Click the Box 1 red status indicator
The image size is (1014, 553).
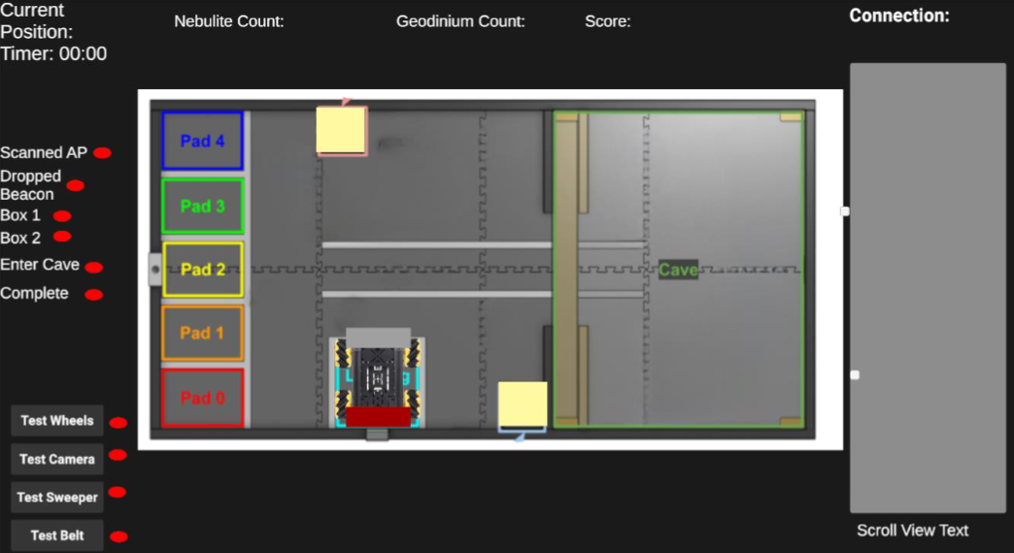62,215
